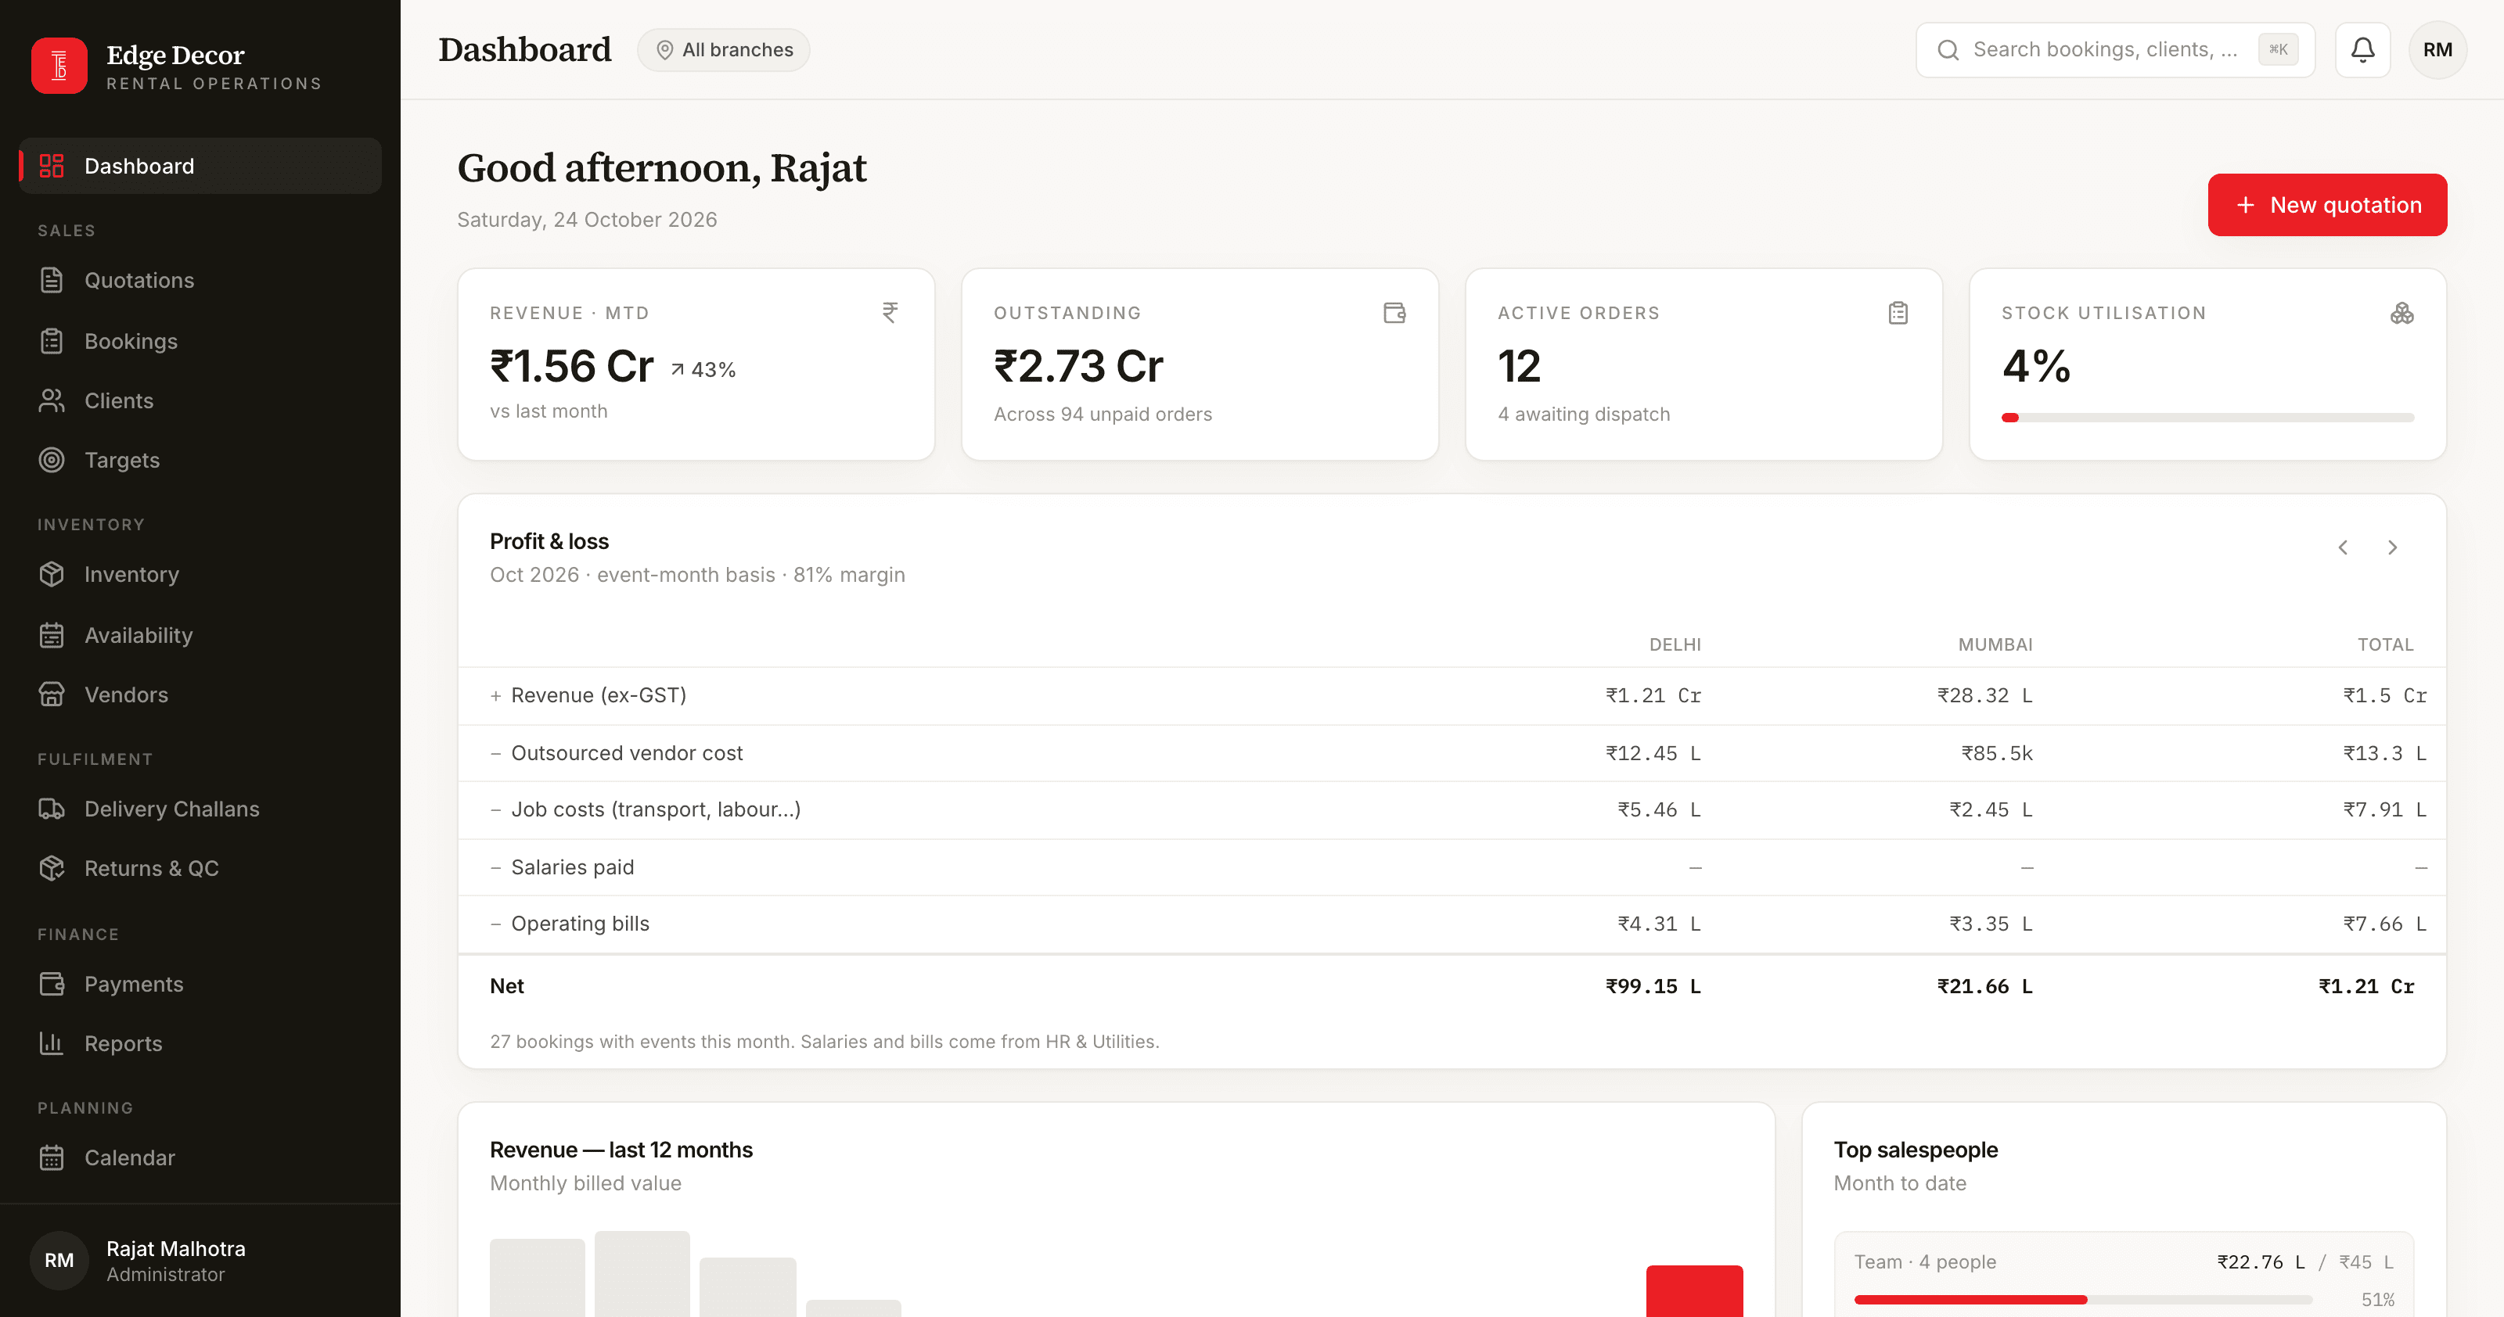
Task: Click the Returns & QC package icon
Action: pyautogui.click(x=52, y=868)
